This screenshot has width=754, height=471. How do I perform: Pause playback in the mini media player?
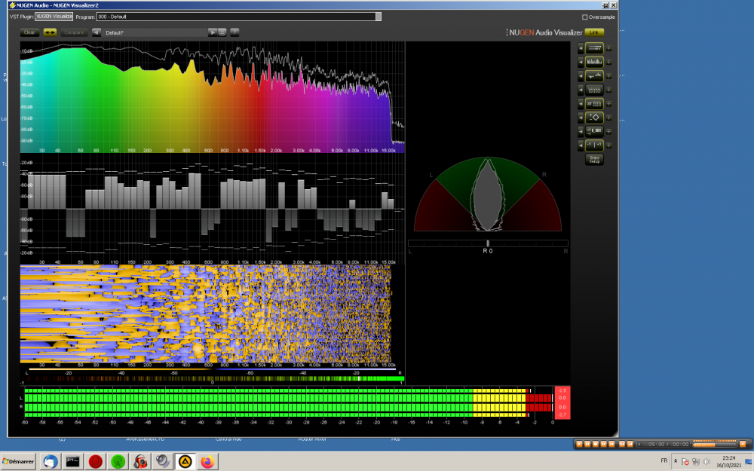pos(587,444)
